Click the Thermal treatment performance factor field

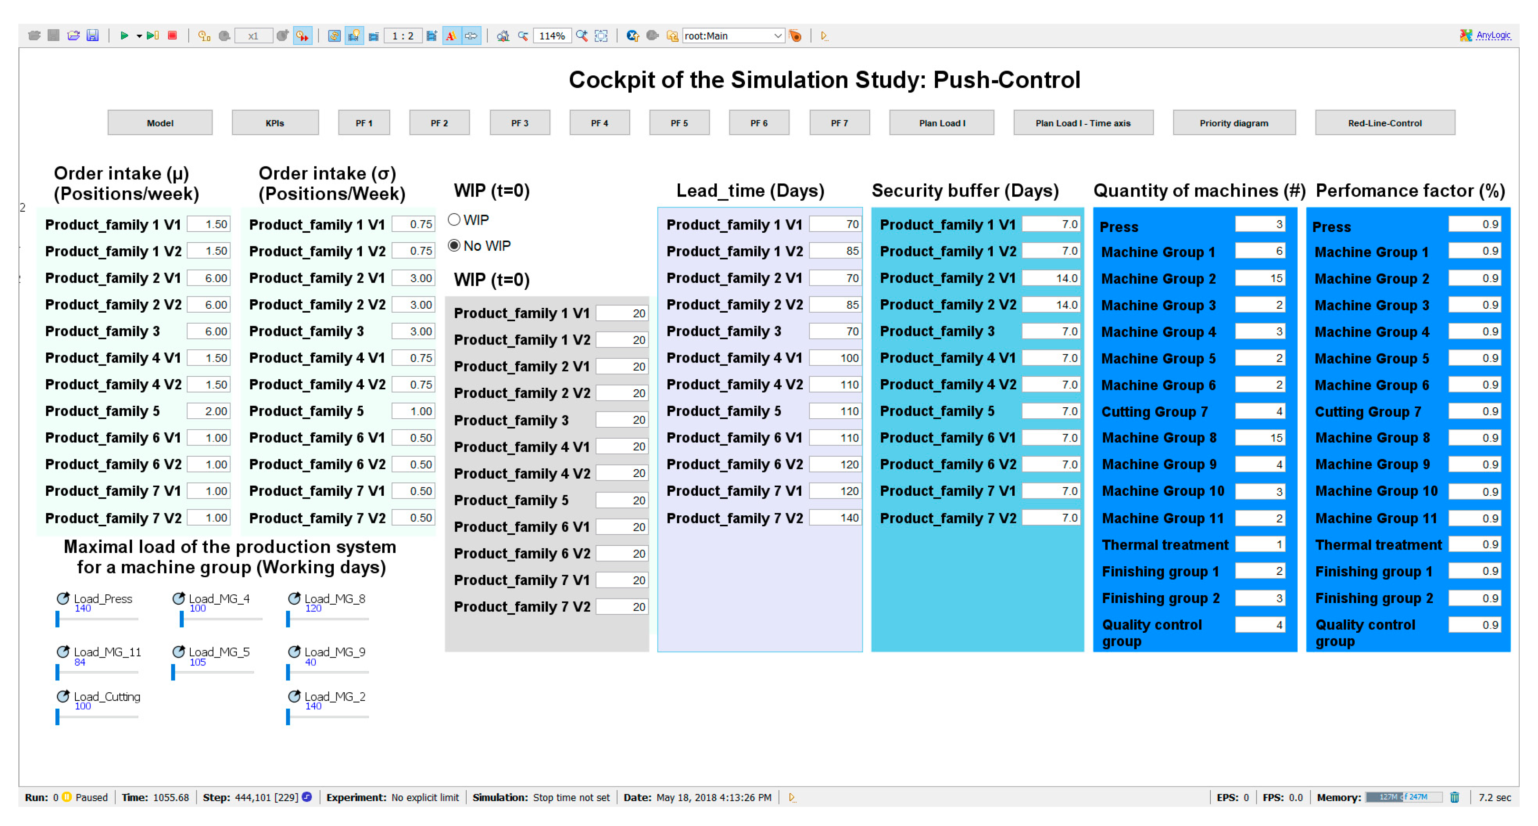tap(1474, 544)
